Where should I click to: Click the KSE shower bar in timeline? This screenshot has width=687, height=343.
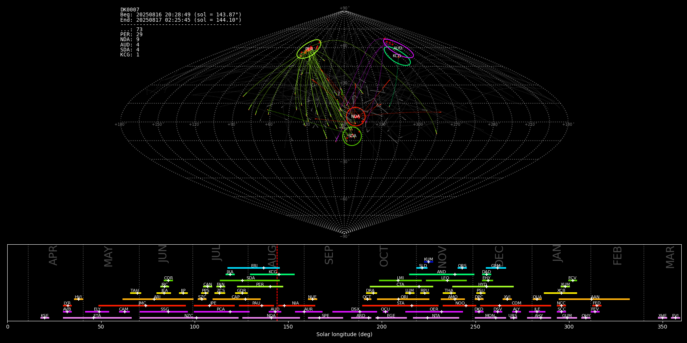[x=45, y=318]
